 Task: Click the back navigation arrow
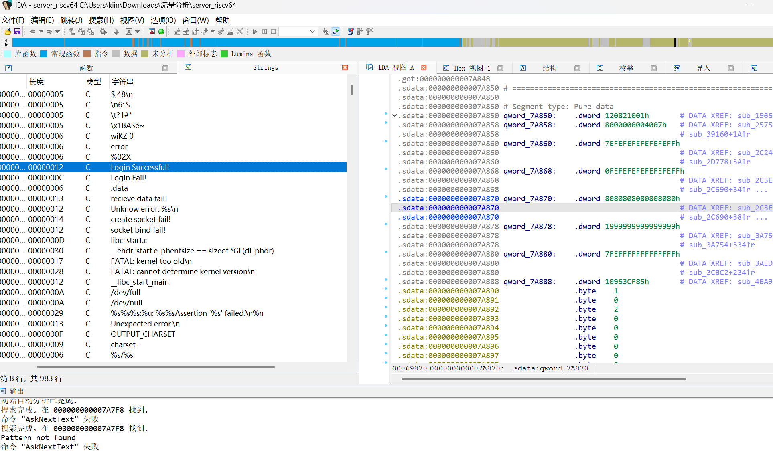pos(32,32)
